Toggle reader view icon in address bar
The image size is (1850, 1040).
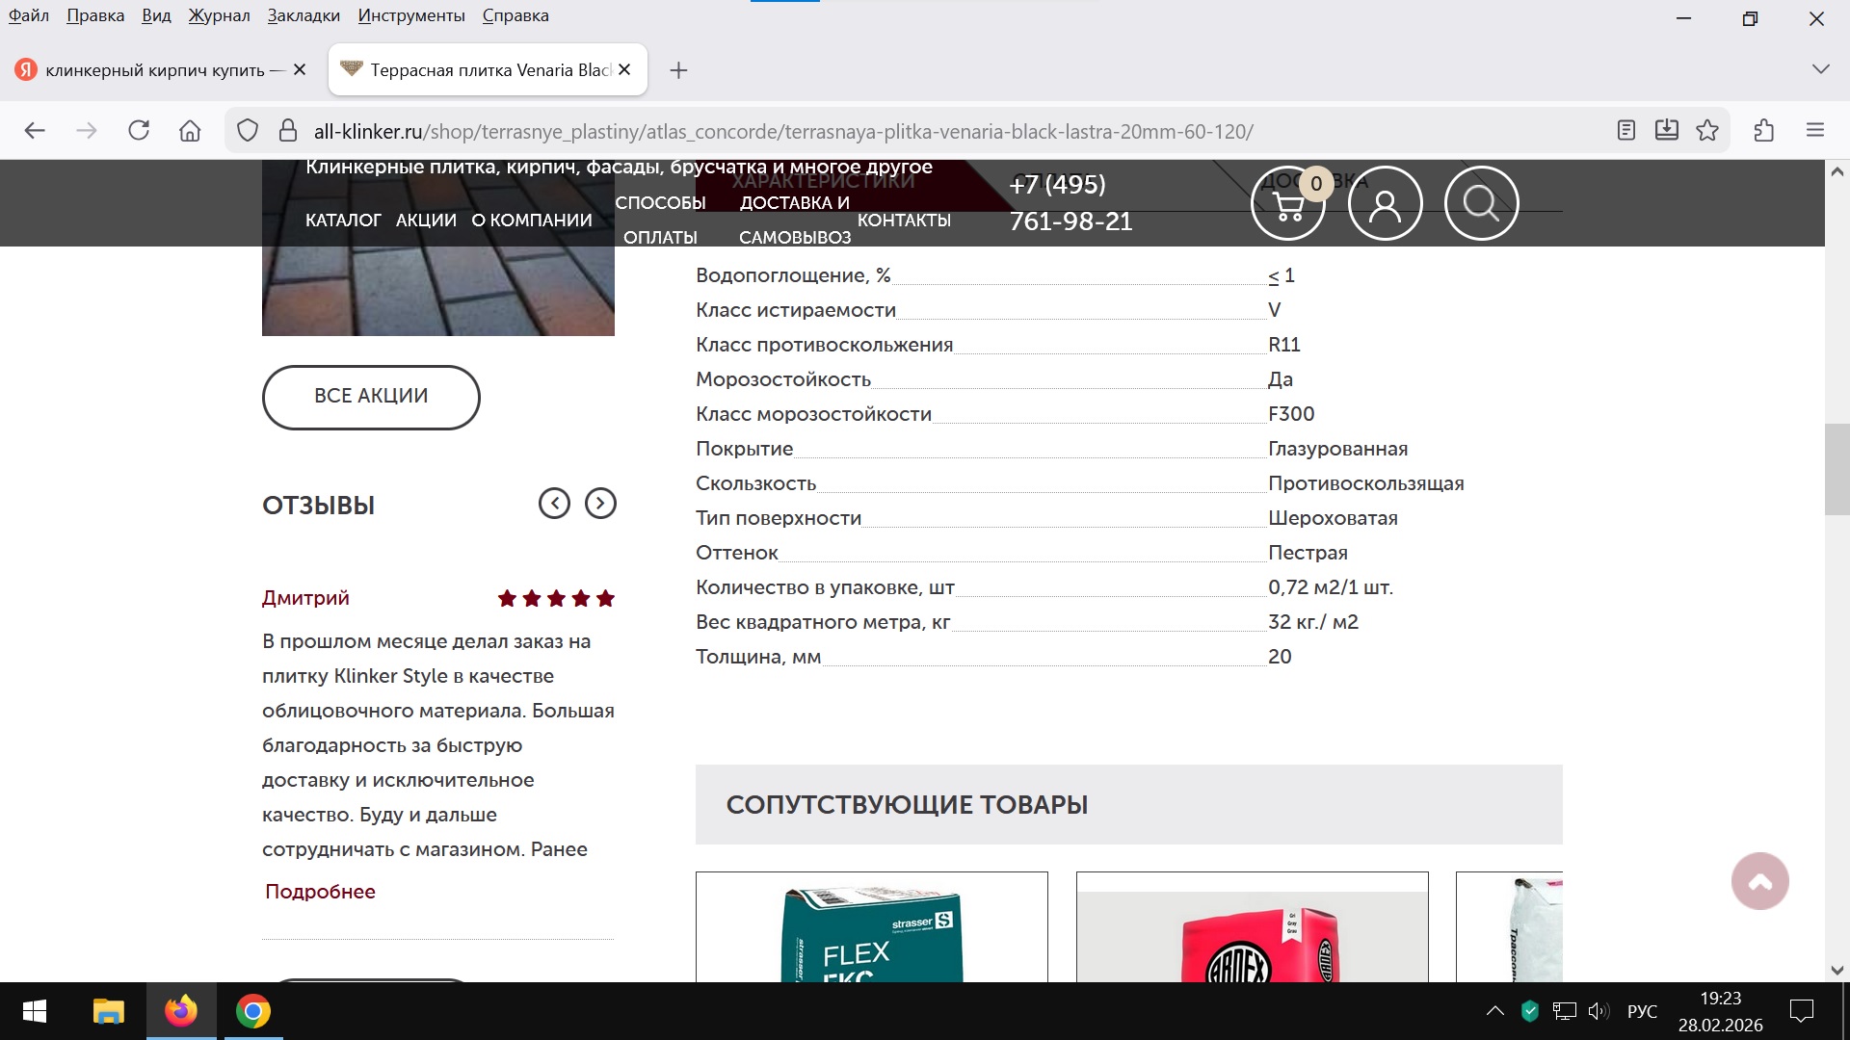(1626, 131)
